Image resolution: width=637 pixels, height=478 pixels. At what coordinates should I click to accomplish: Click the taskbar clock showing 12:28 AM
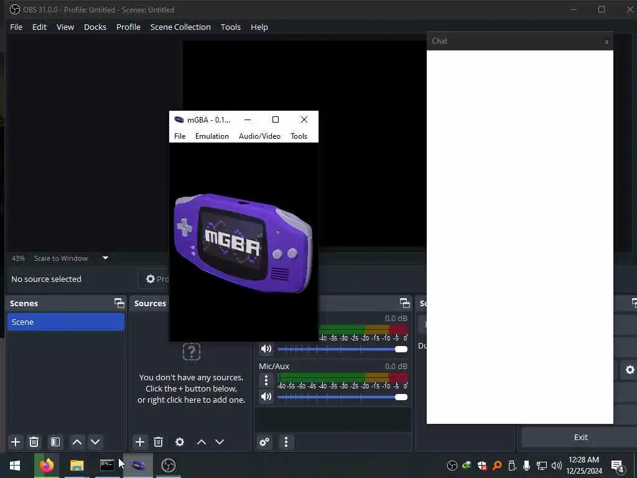584,466
